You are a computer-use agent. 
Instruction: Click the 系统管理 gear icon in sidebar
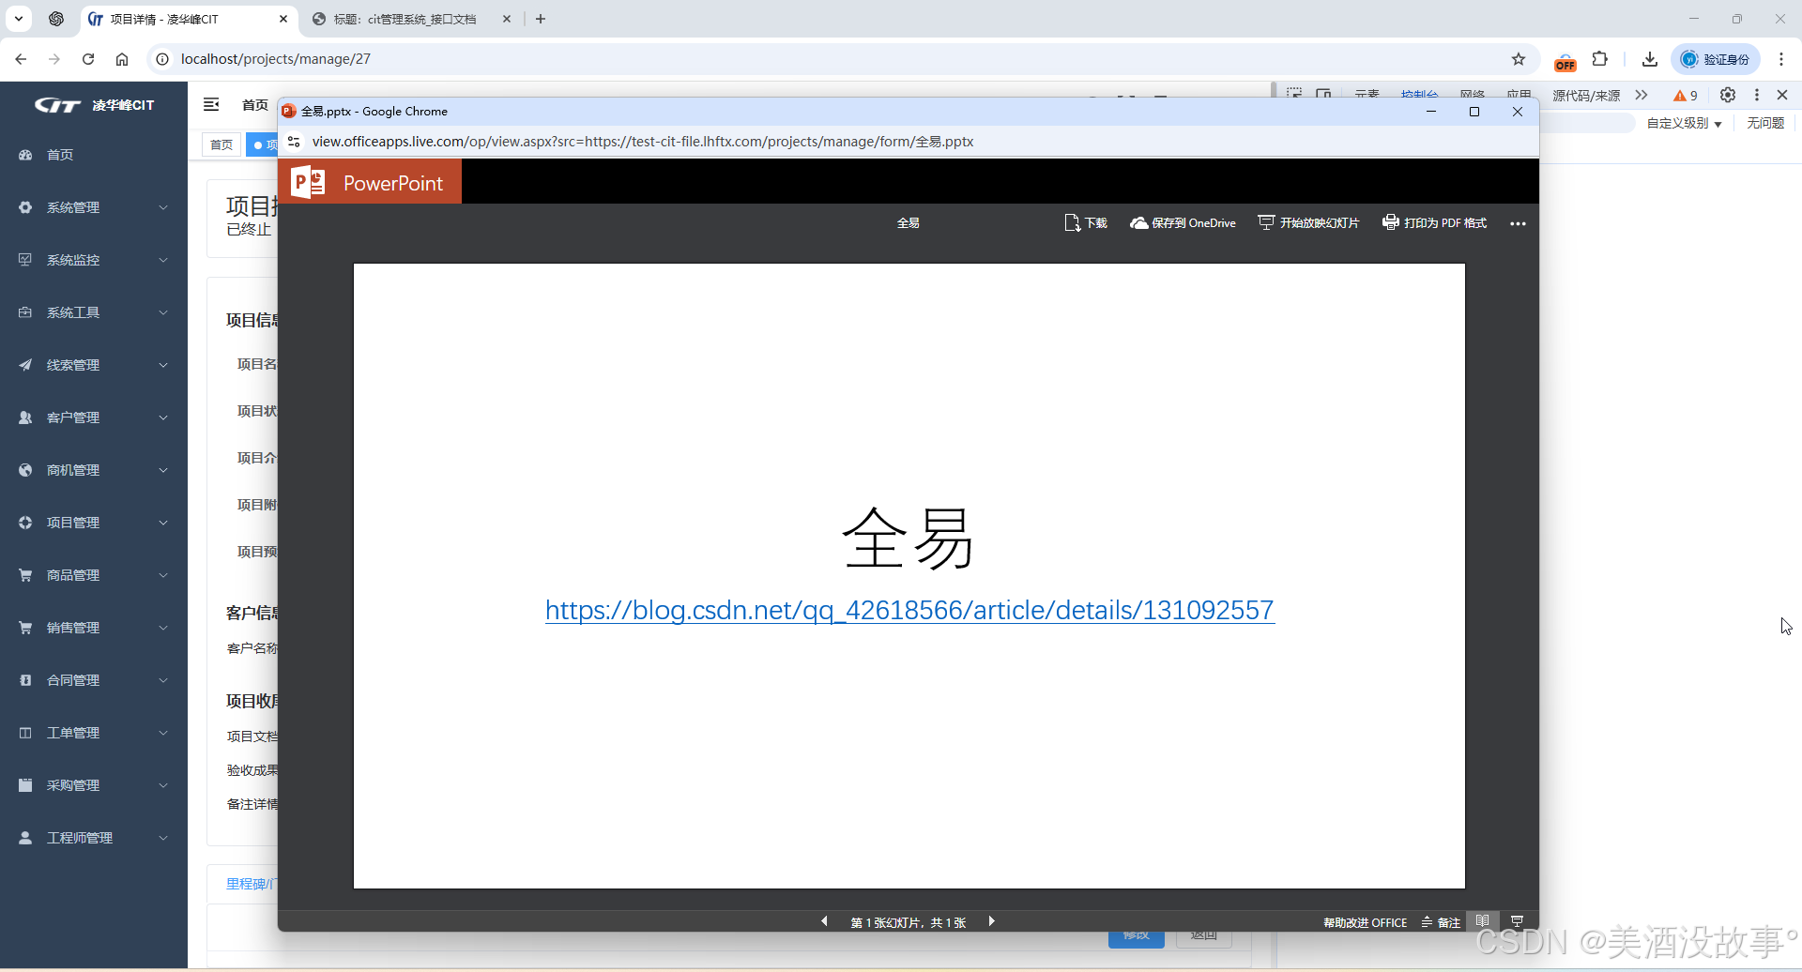click(24, 207)
